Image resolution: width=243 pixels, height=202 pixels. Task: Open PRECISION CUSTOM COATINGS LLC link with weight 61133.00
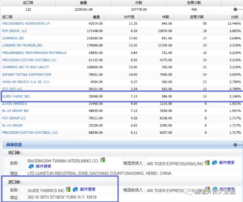29,60
